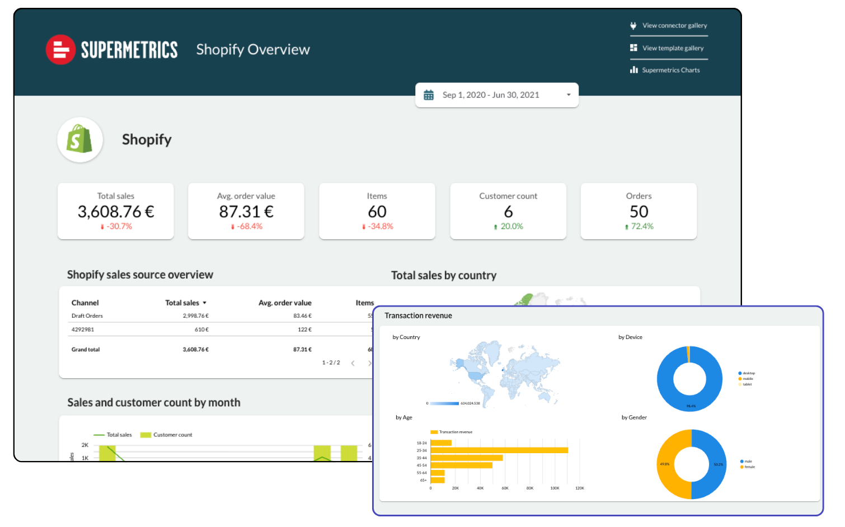Click the calendar icon in date picker
This screenshot has width=845, height=527.
429,95
